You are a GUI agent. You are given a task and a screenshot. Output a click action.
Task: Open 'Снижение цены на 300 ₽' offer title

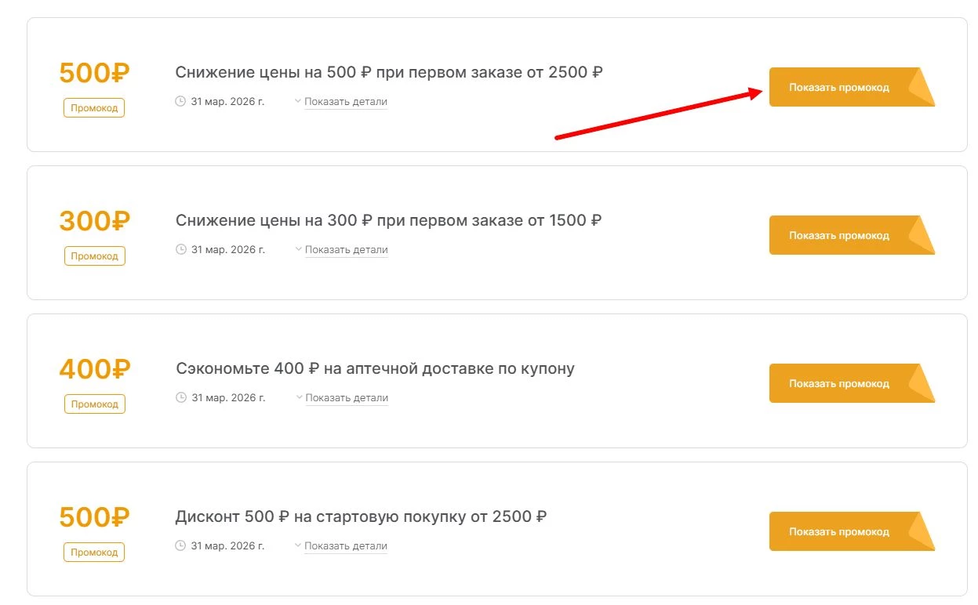click(x=389, y=221)
